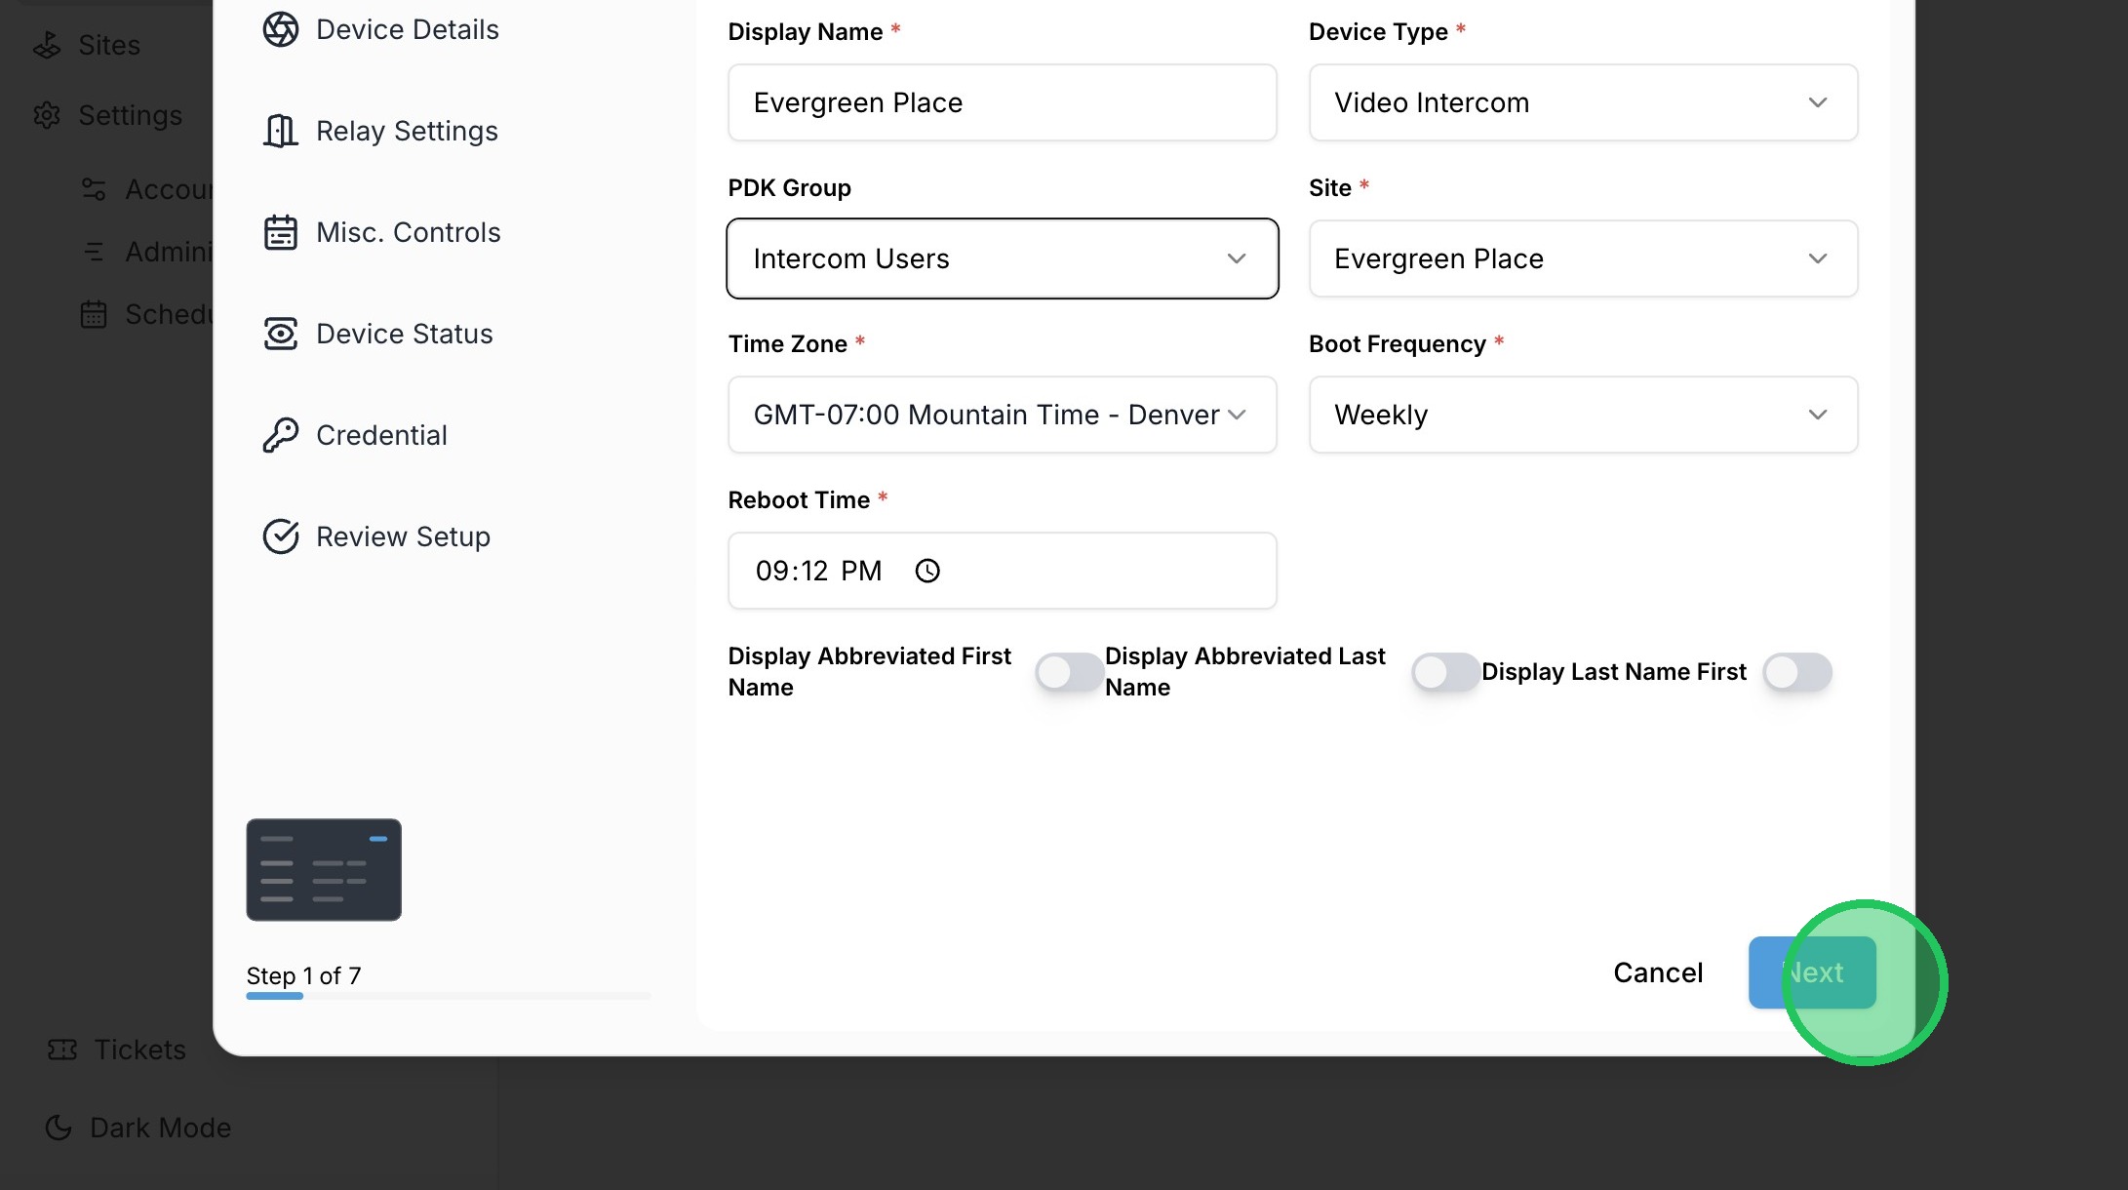Turn on Display Last Name First
This screenshot has width=2128, height=1190.
tap(1796, 672)
